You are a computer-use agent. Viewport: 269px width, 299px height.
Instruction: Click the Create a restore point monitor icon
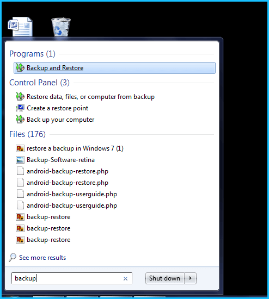20,108
